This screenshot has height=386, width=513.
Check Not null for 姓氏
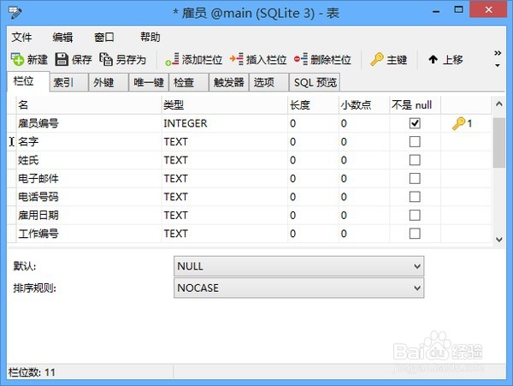[415, 160]
